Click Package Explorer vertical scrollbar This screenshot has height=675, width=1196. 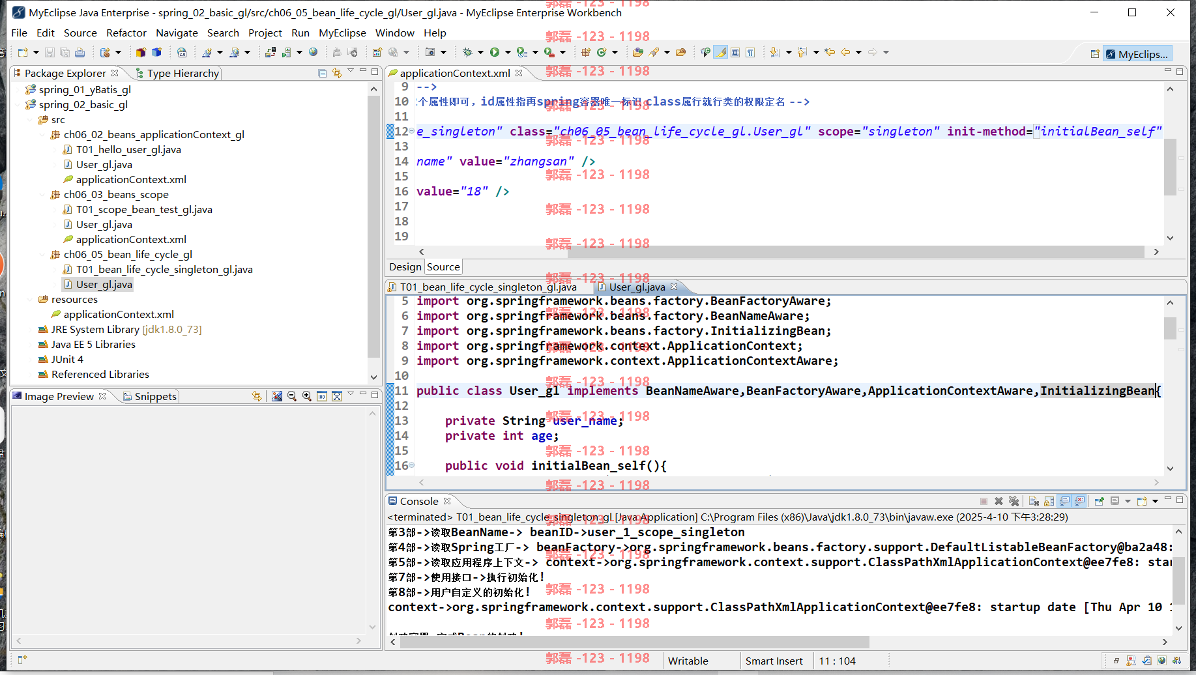[x=373, y=226]
